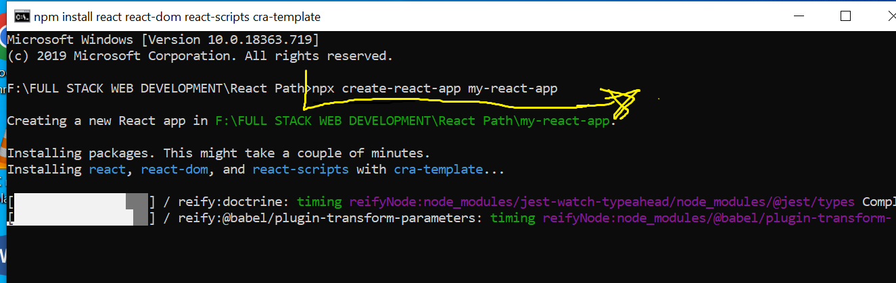Click the blue 'react' package name
Screen dimensions: 896x283
[107, 169]
